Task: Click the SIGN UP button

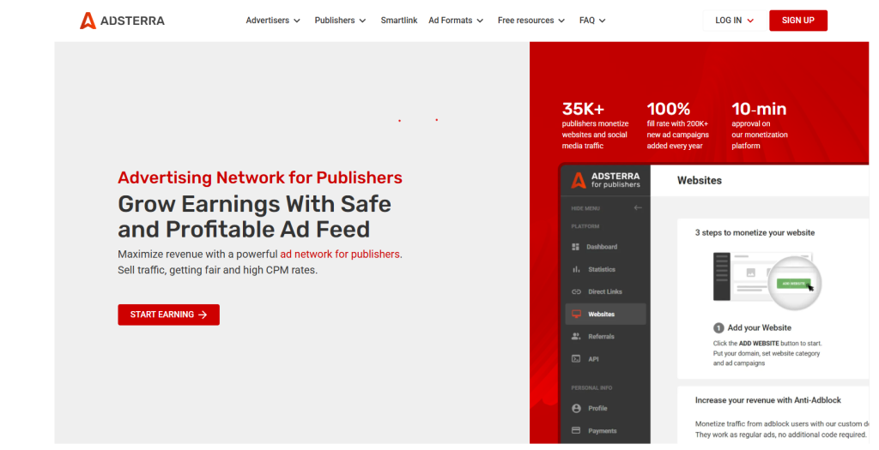Action: tap(798, 21)
